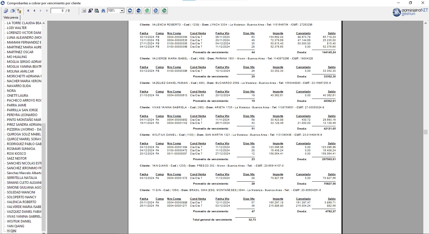
Task: Select ONETTI LAURA in the tree
Action: (x=17, y=96)
